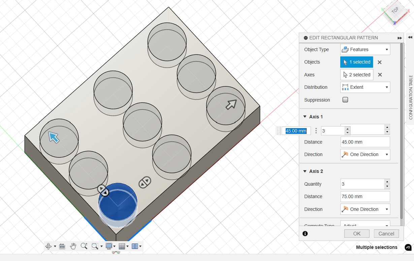Screen dimensions: 414x261
Task: Increase floating quantity 3 with up stepper
Action: (348, 128)
